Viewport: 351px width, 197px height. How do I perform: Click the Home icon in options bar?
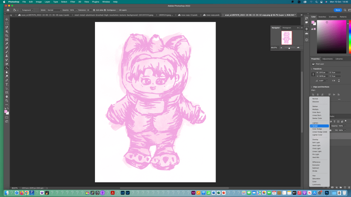pos(8,10)
